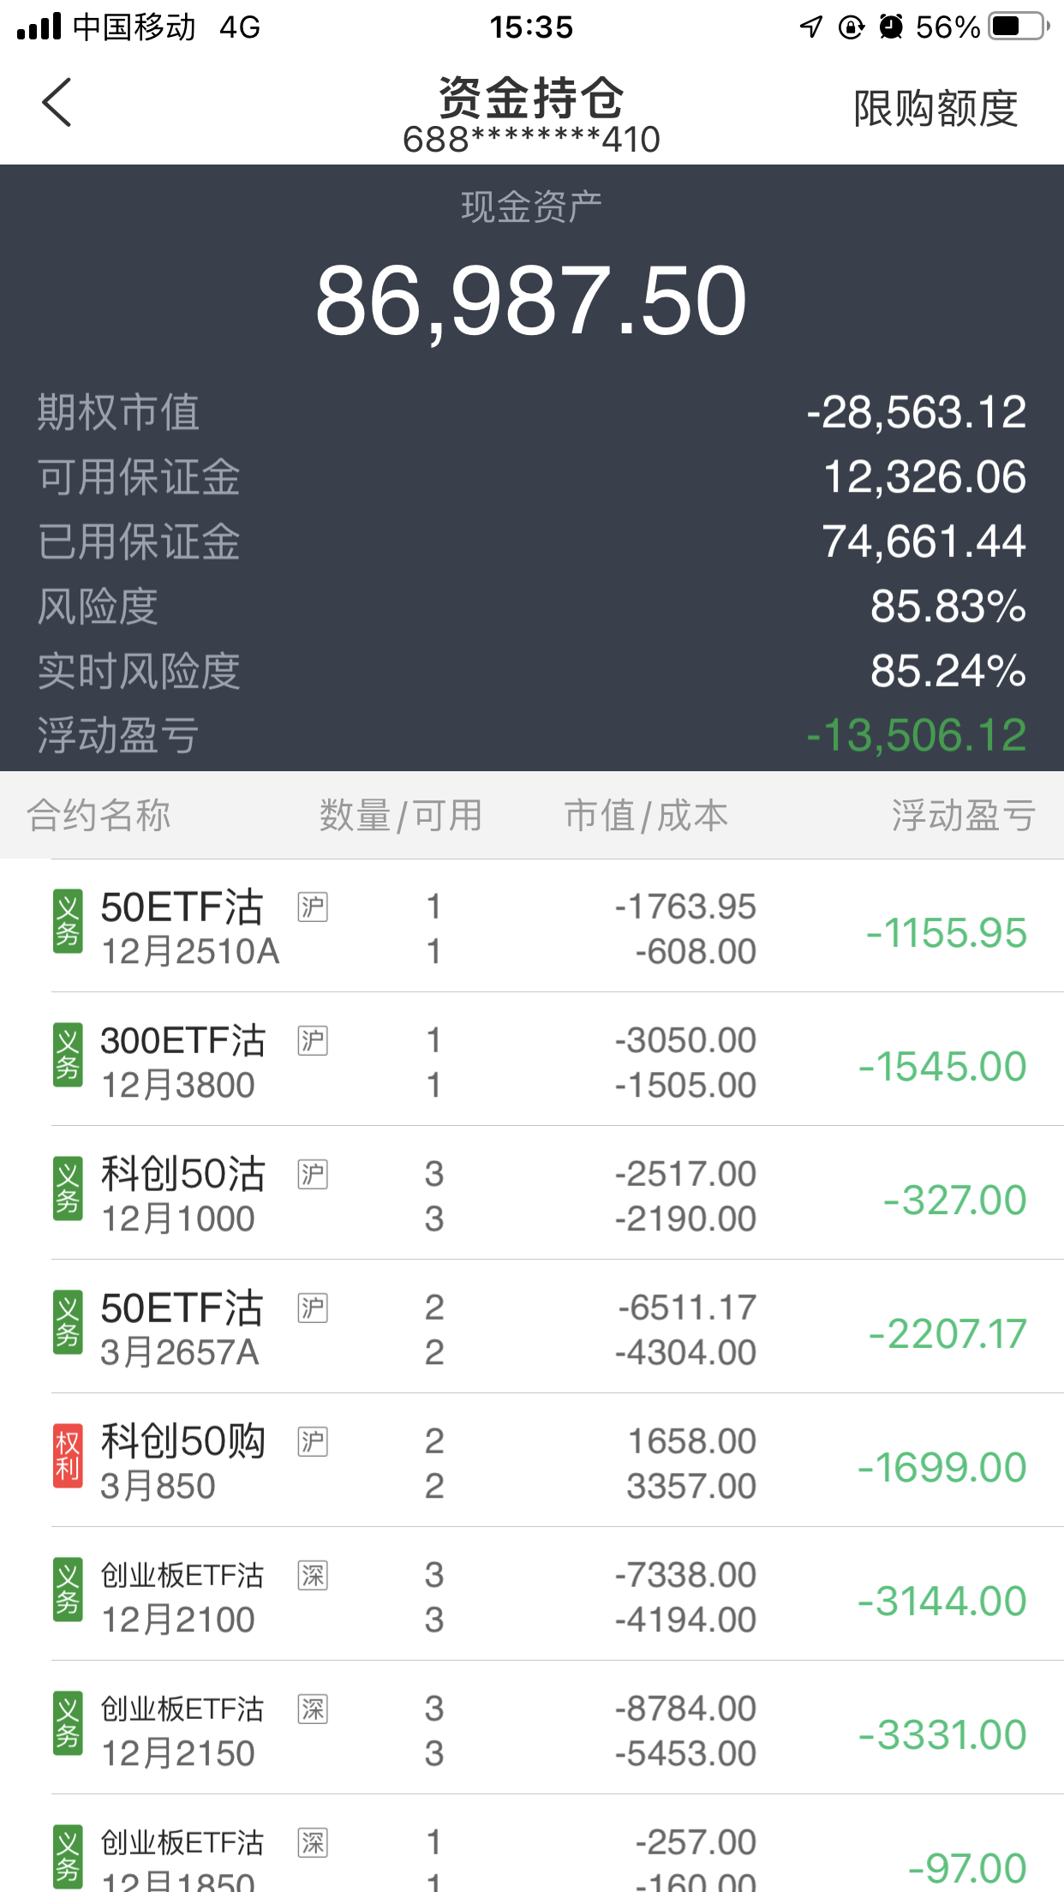The image size is (1064, 1892).
Task: Open the 限购额度 link
Action: click(x=935, y=109)
